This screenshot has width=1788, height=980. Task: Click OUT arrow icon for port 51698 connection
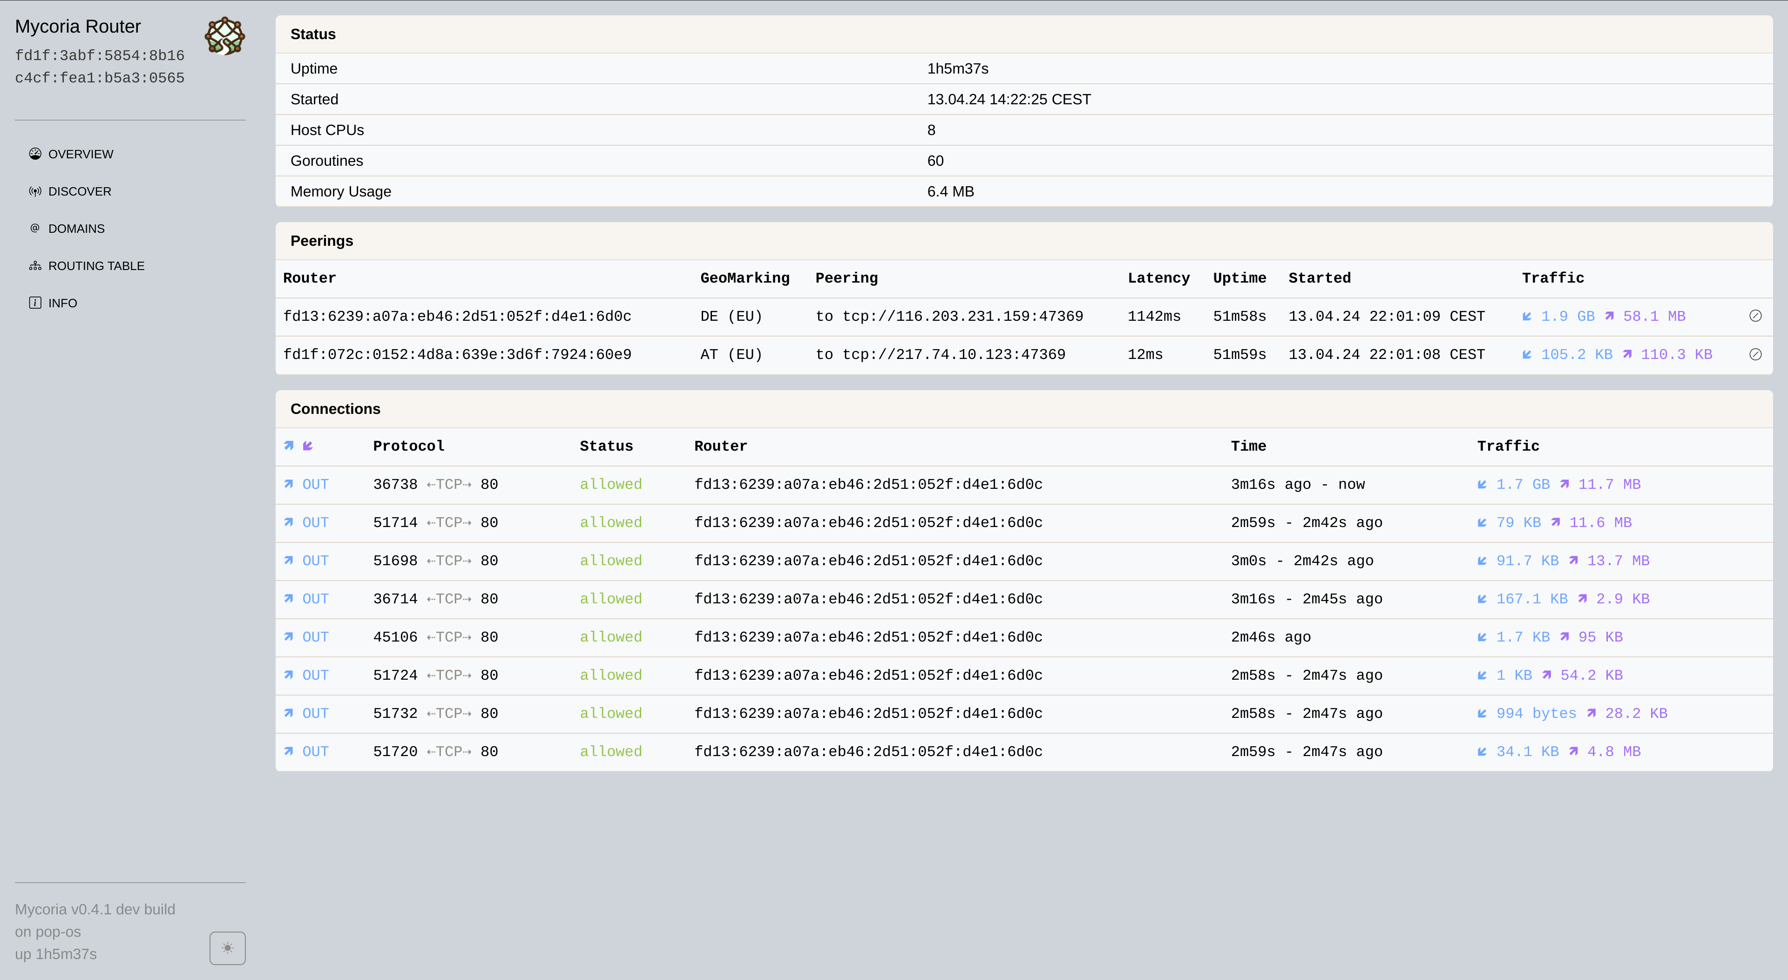click(289, 561)
